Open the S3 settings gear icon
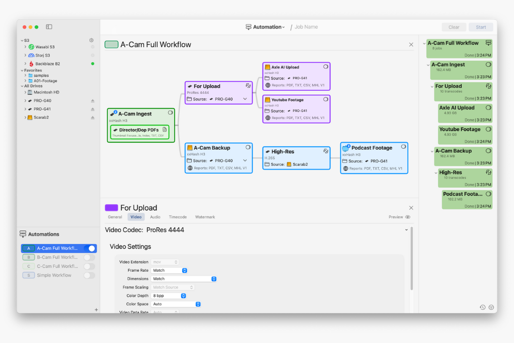Viewport: 514px width, 343px height. [x=91, y=40]
